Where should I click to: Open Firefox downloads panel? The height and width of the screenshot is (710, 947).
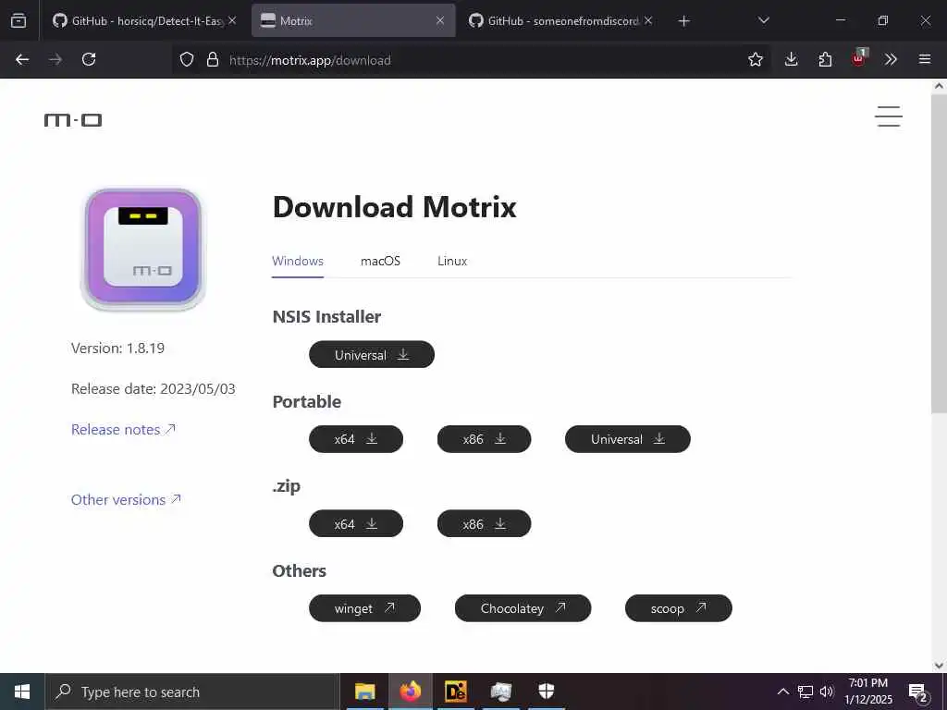click(792, 59)
